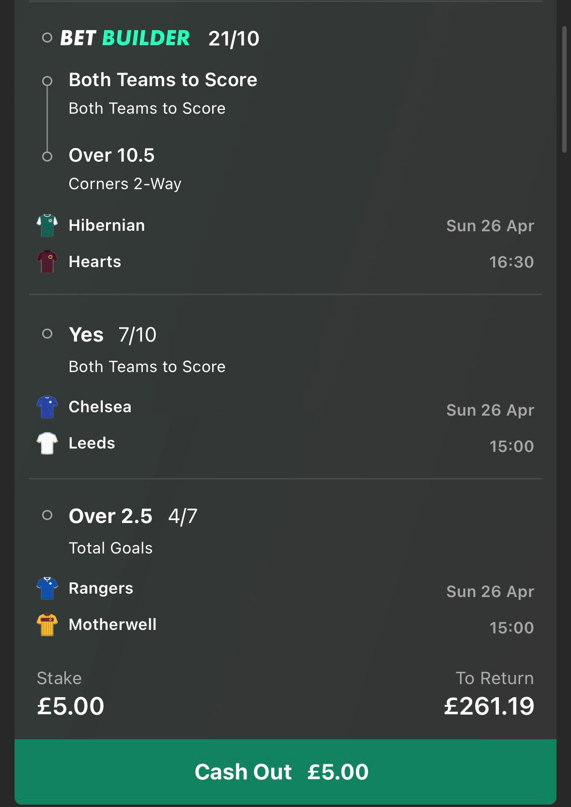Click circle node next to Over 10.5
Screen dimensions: 571x807
point(47,156)
